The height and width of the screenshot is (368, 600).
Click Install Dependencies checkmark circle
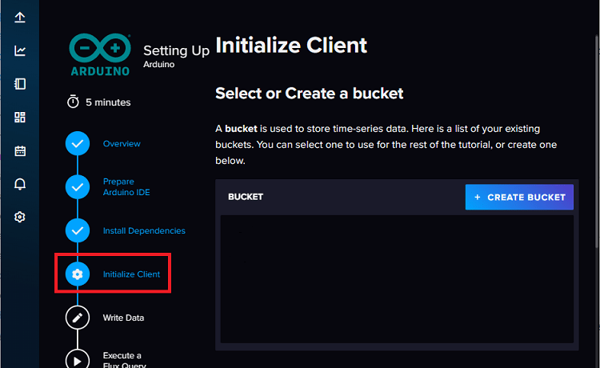(78, 230)
